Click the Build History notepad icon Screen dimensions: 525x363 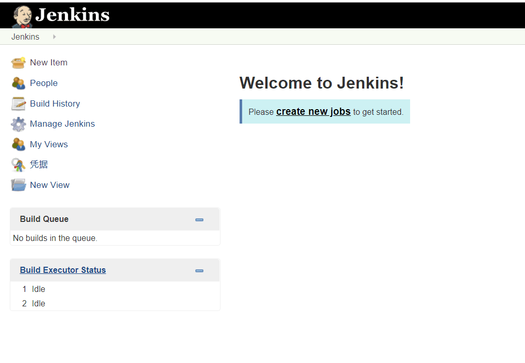click(18, 103)
